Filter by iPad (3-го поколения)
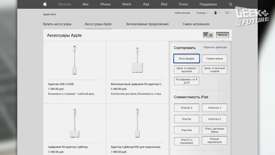275x155 pixels. (186, 141)
